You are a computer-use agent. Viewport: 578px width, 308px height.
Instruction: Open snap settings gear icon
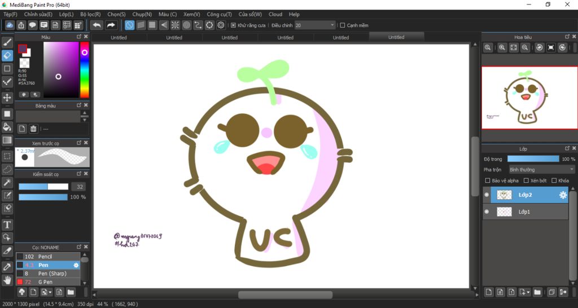coord(221,25)
